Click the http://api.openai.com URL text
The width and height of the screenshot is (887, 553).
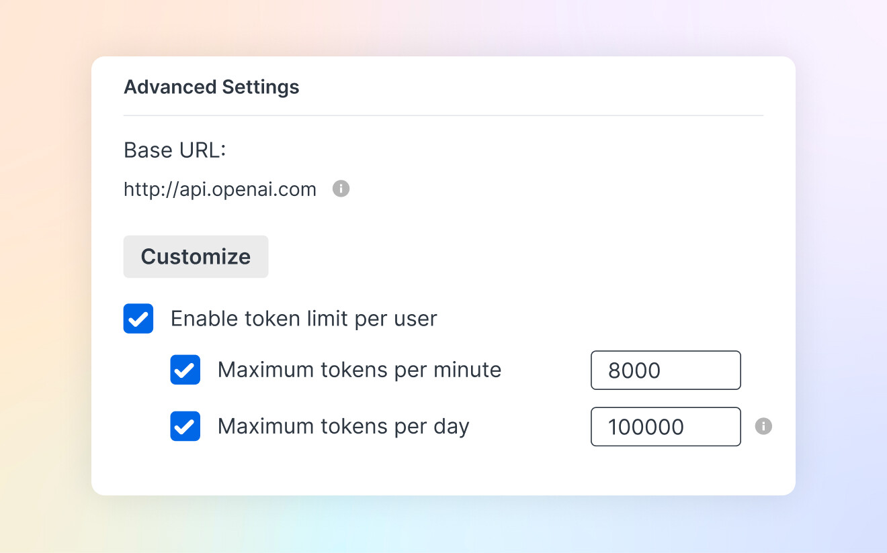(x=220, y=190)
